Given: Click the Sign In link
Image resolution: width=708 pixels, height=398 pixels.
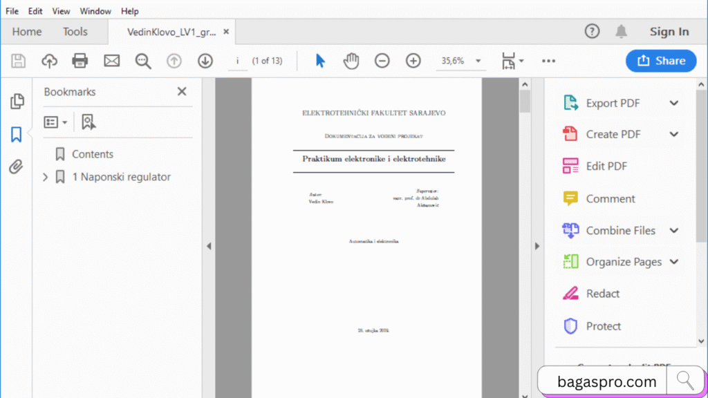Looking at the screenshot, I should [669, 31].
